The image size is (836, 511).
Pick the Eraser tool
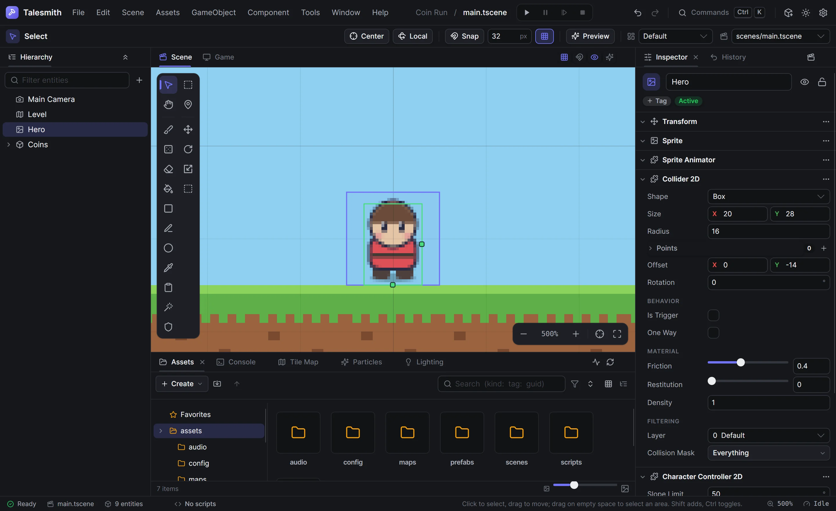pos(168,169)
